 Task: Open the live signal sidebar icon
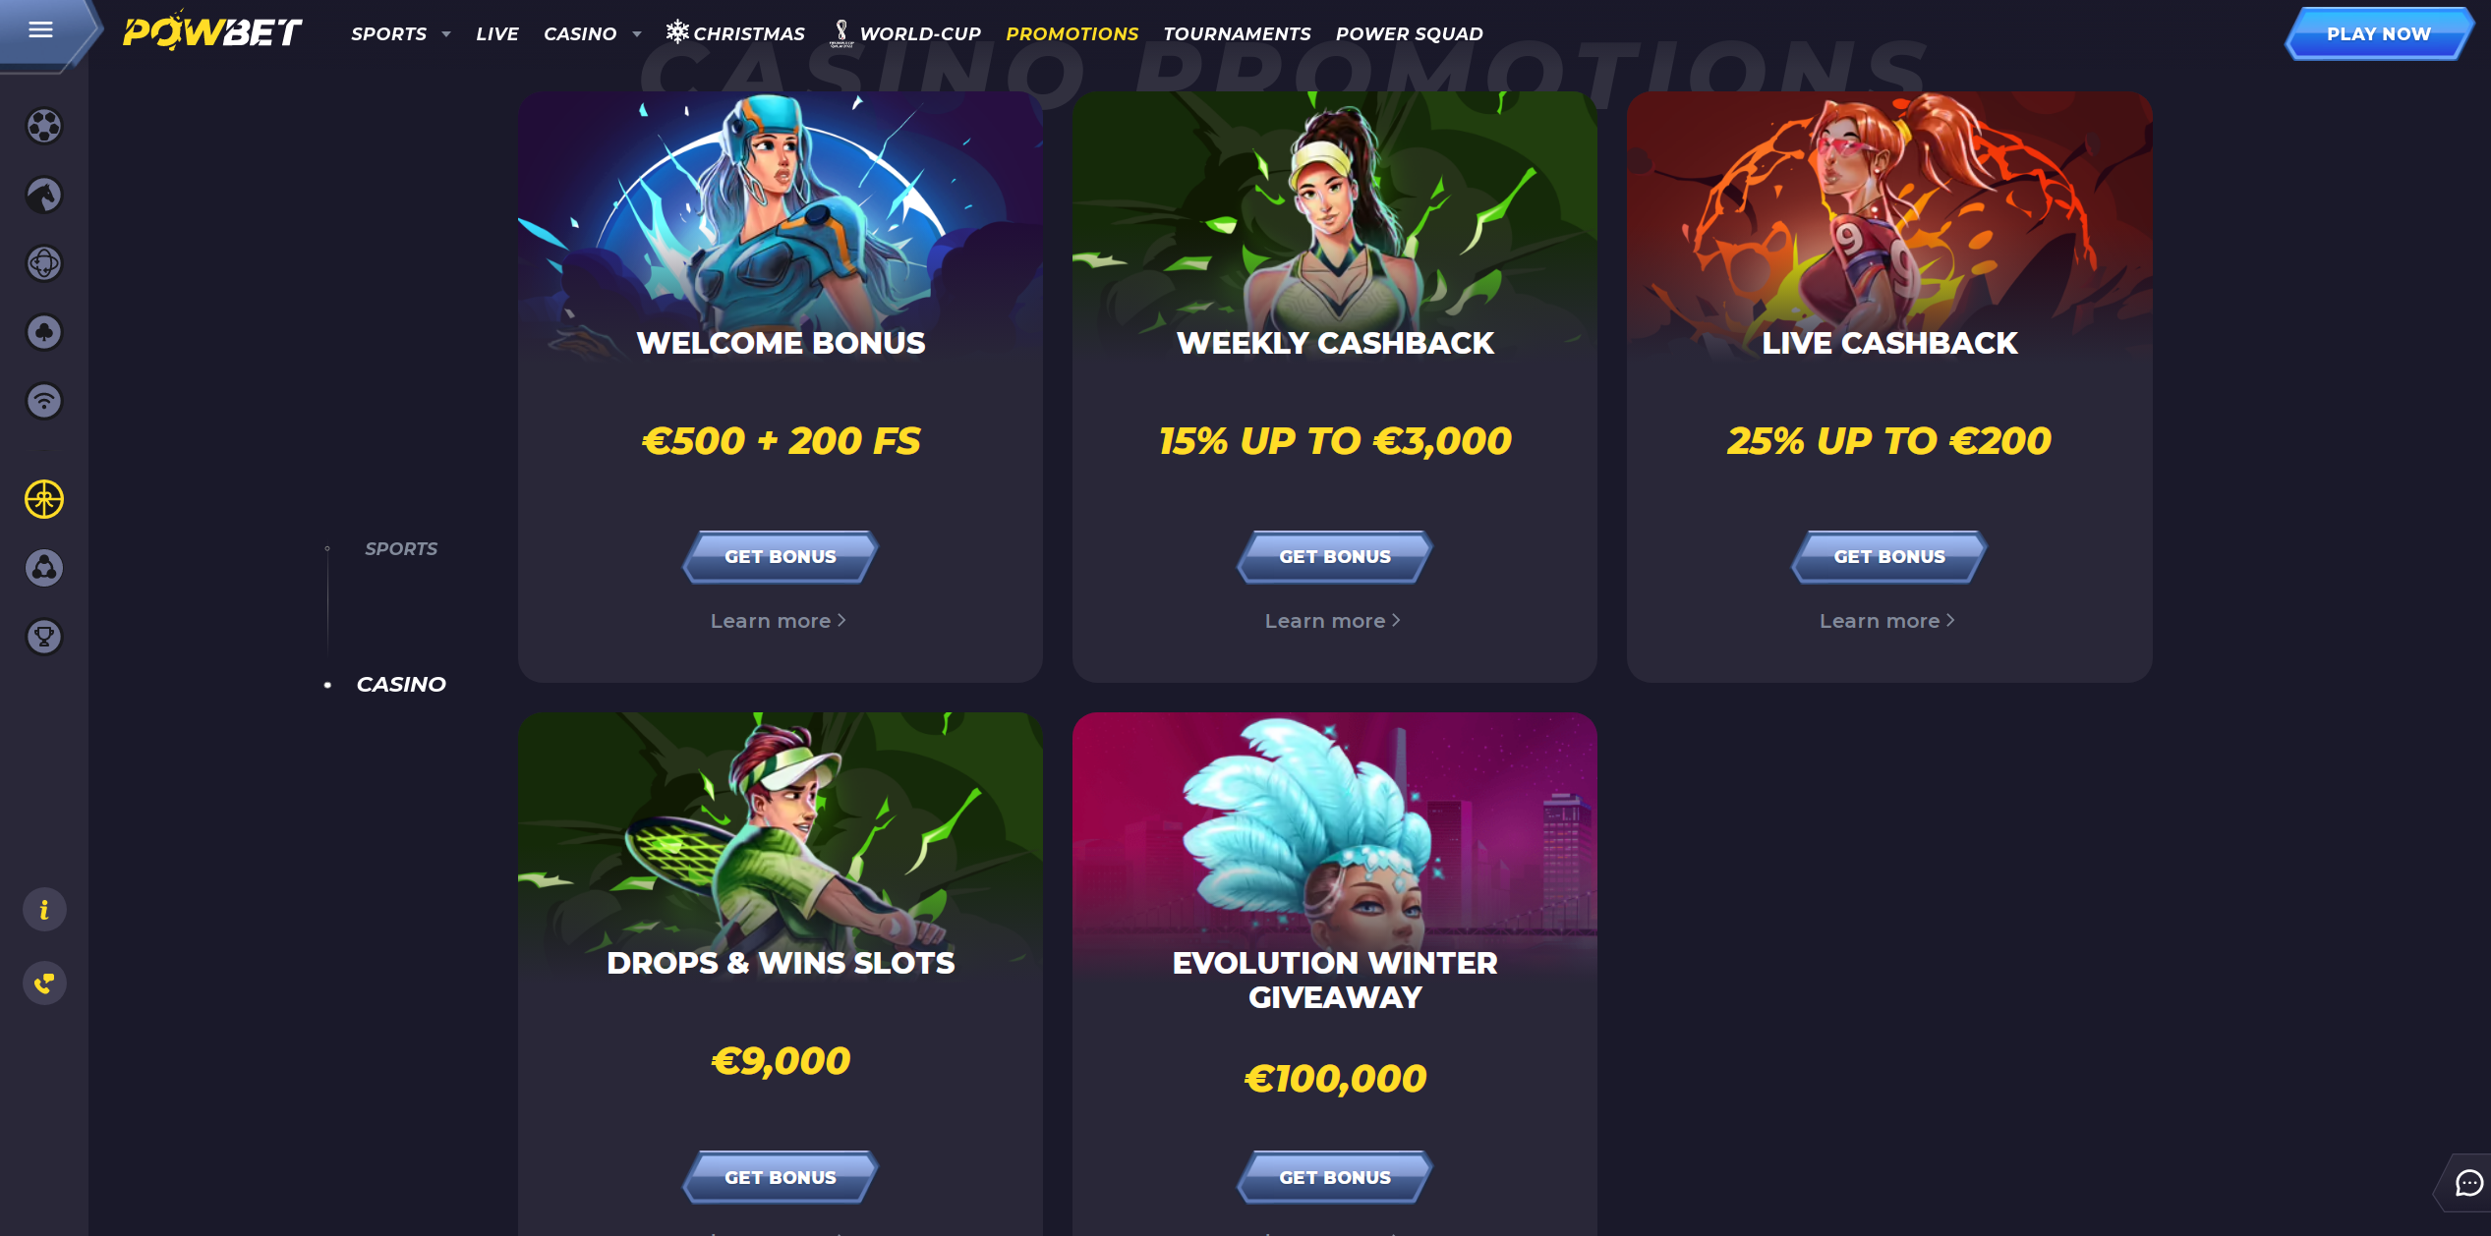[44, 401]
